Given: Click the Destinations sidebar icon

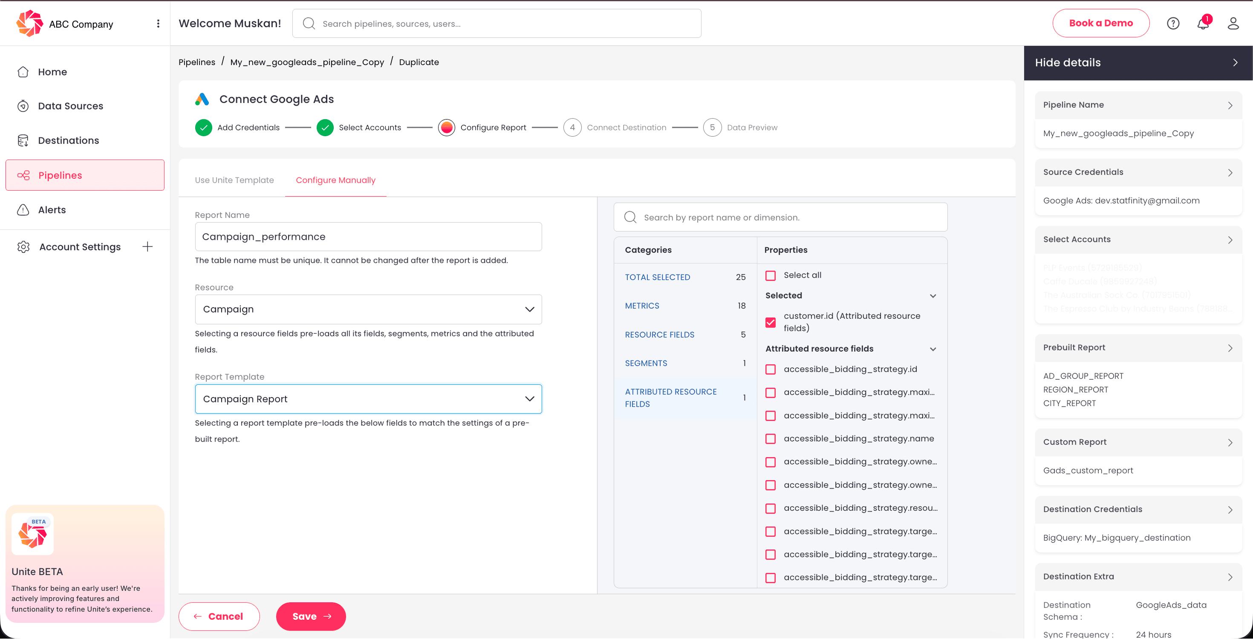Looking at the screenshot, I should pyautogui.click(x=23, y=140).
